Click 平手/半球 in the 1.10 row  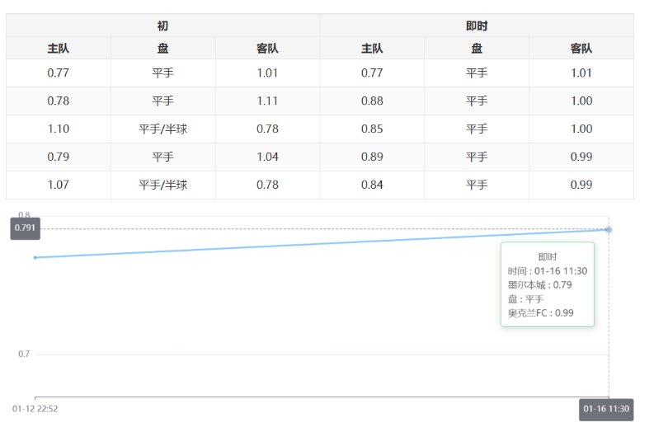pos(162,129)
